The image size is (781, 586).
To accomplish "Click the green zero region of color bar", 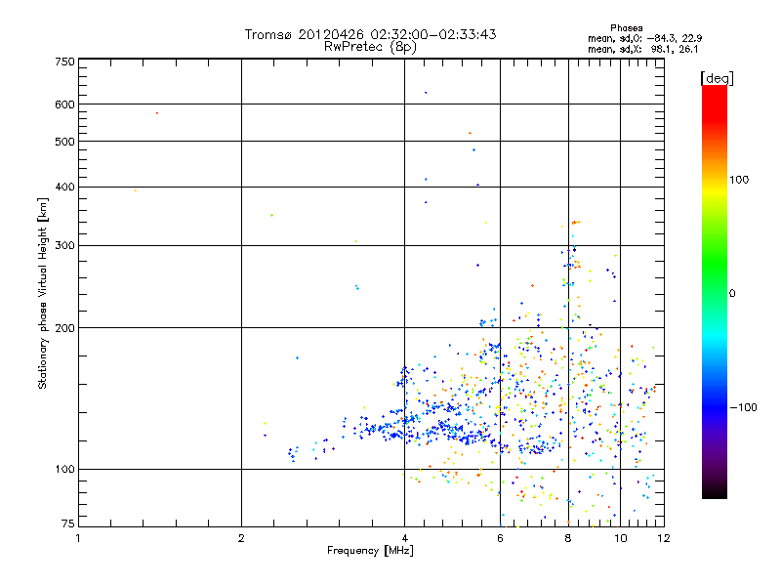I will [x=715, y=293].
